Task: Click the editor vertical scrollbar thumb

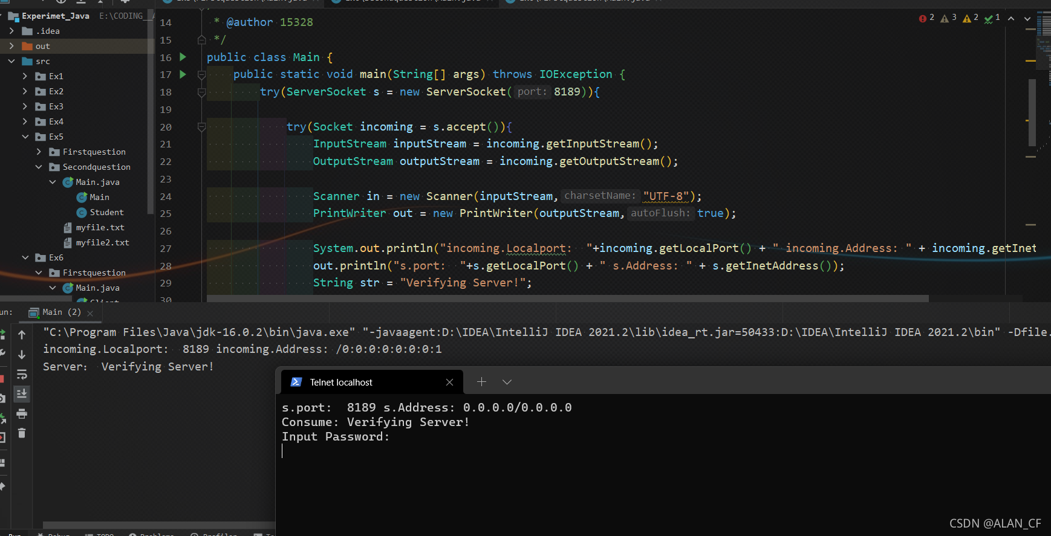Action: click(1032, 112)
